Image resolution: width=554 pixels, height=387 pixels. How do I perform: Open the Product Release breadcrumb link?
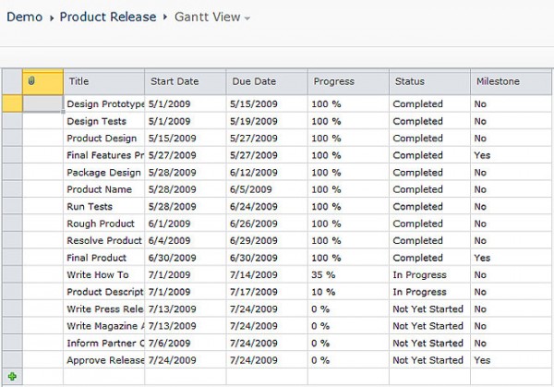click(x=108, y=17)
